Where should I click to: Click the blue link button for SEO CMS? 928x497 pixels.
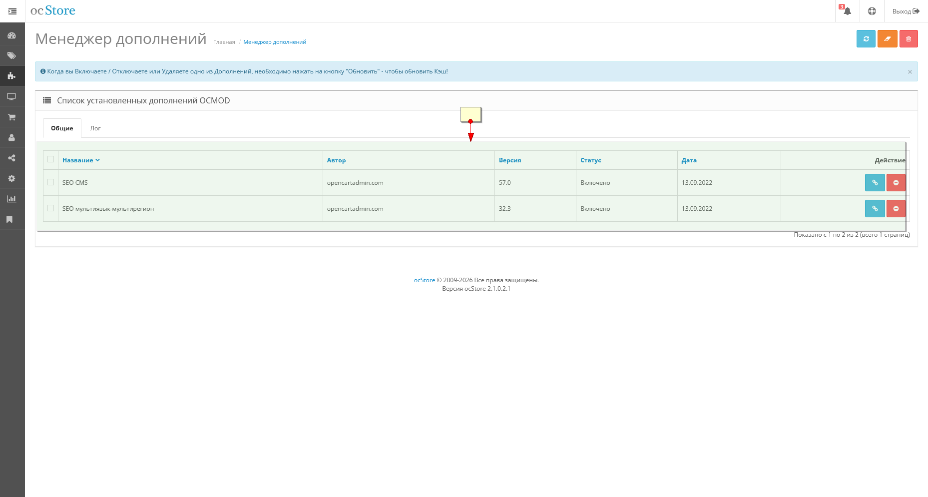point(875,182)
